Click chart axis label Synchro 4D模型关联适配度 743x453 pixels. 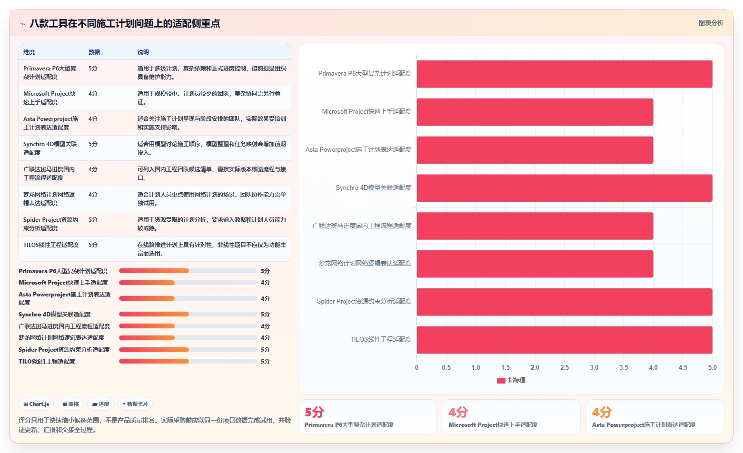373,187
